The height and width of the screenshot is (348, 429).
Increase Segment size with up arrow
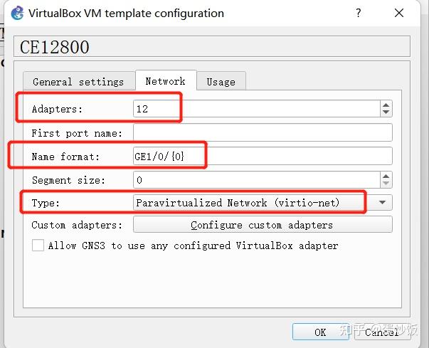pyautogui.click(x=386, y=176)
